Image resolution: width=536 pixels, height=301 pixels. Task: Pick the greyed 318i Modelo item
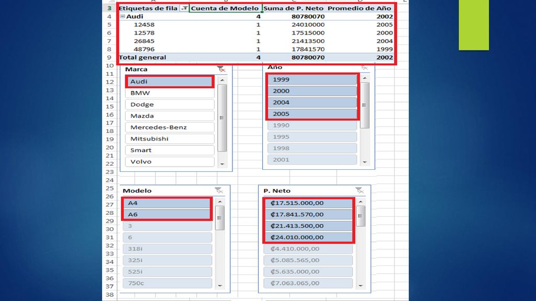[x=167, y=249]
